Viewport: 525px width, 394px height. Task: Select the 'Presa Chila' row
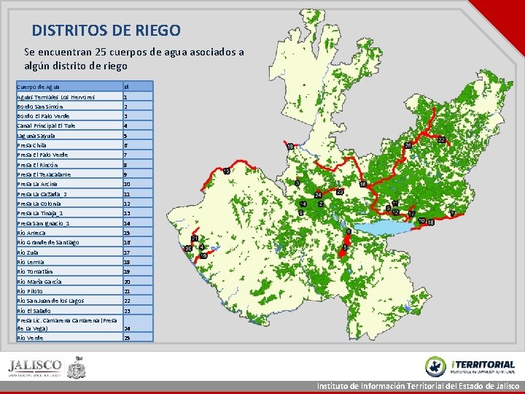pos(85,145)
